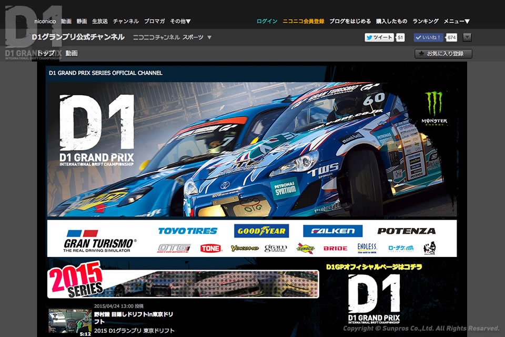This screenshot has width=505, height=337.
Task: Click the Monster Energy logo
Action: tap(434, 108)
